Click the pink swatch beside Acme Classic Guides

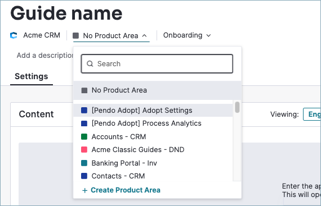(x=84, y=150)
